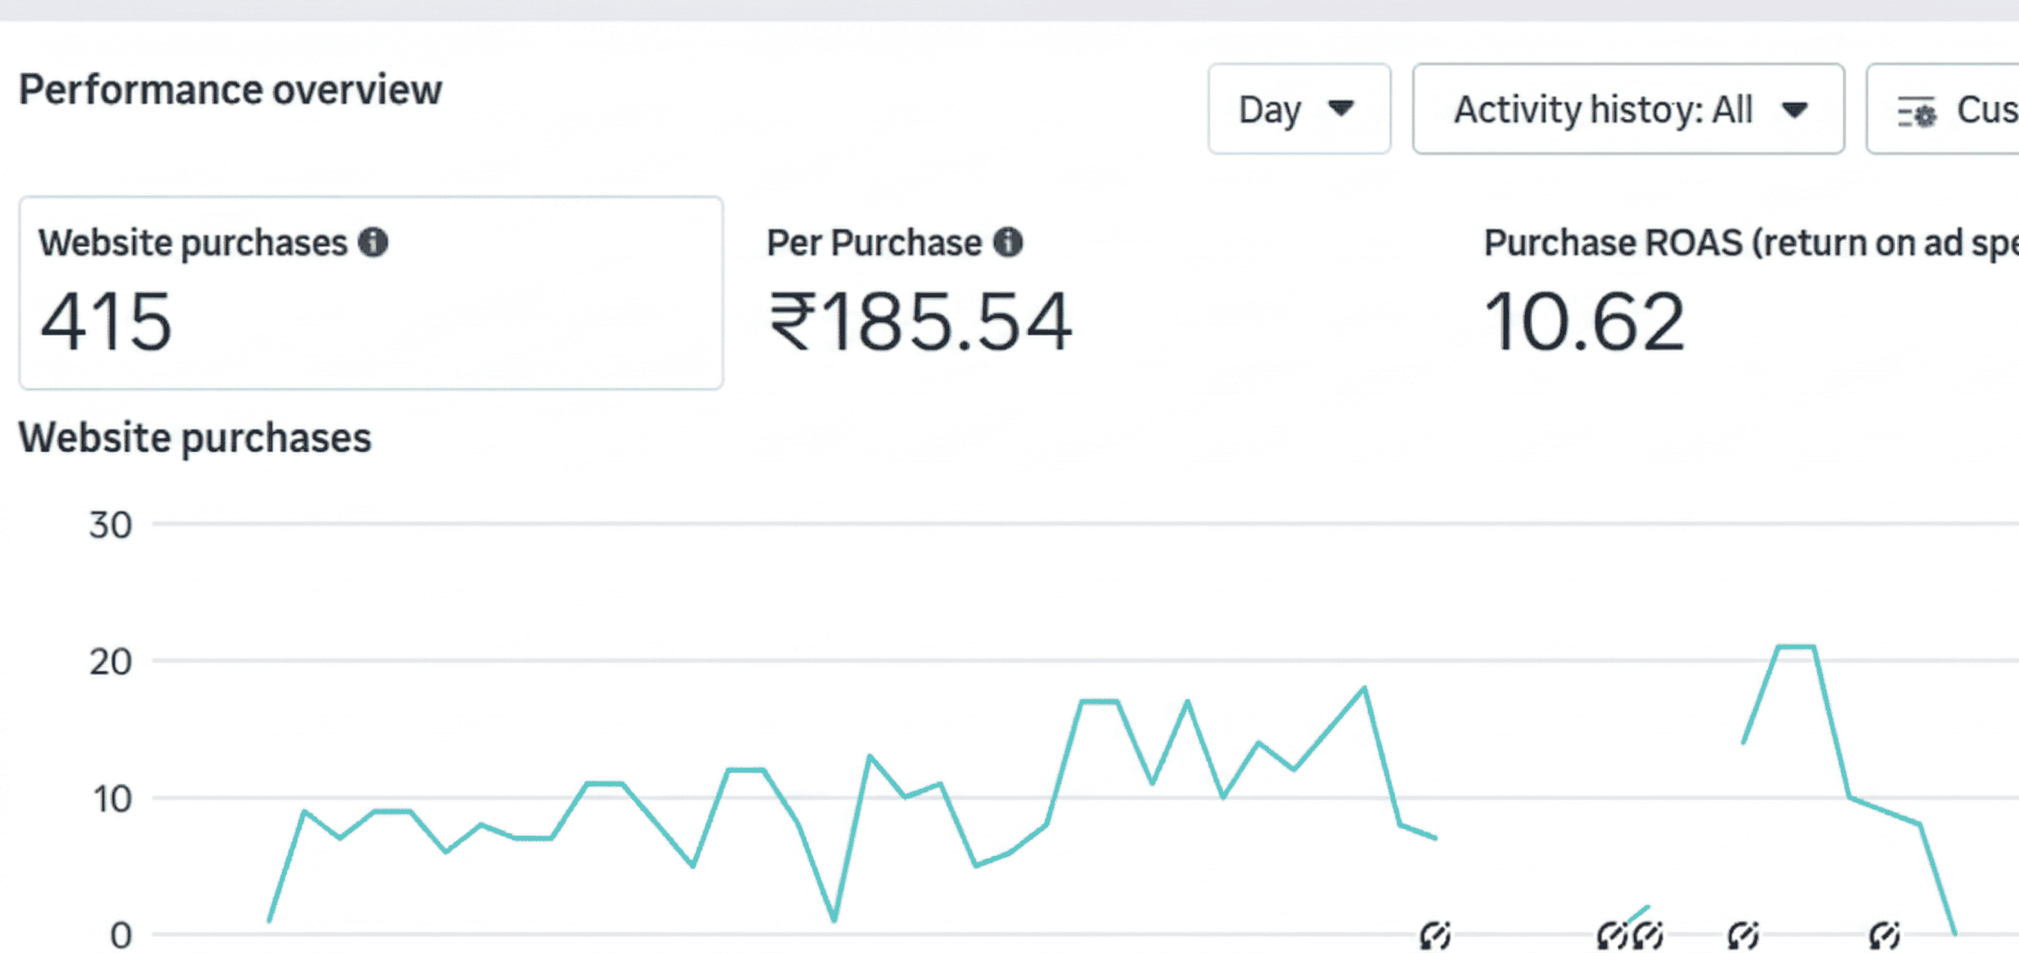Click the Website purchases chart title
The height and width of the screenshot is (953, 2019).
tap(195, 437)
